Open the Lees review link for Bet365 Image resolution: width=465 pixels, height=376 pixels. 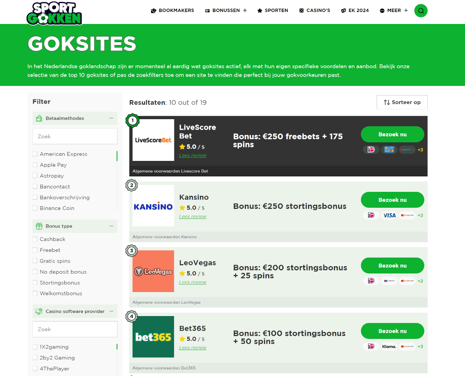click(x=193, y=348)
